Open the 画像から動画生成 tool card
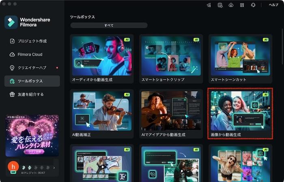Screen dimensions: 284x182 click(x=240, y=114)
